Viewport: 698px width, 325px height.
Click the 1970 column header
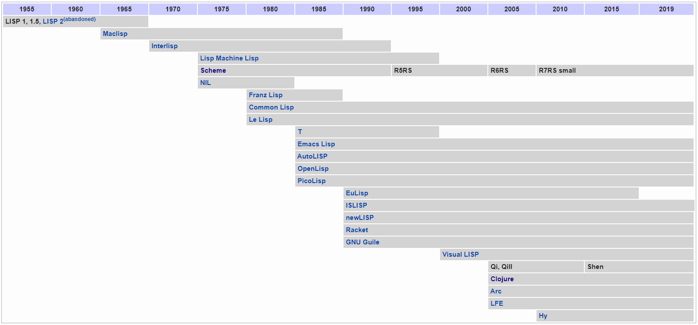[173, 9]
